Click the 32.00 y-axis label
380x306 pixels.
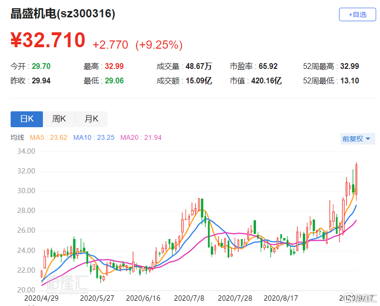point(26,171)
